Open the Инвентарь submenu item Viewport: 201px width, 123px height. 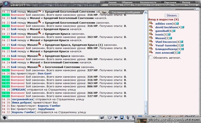(114, 5)
